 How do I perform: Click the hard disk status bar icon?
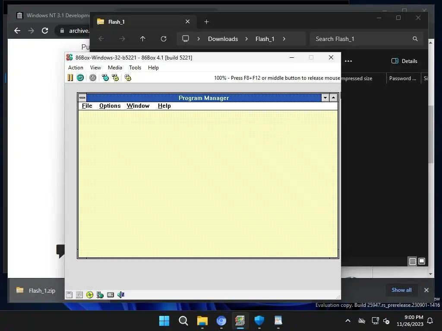click(x=110, y=295)
